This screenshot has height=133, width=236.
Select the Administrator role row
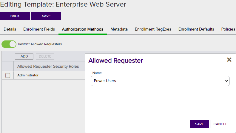[43, 75]
